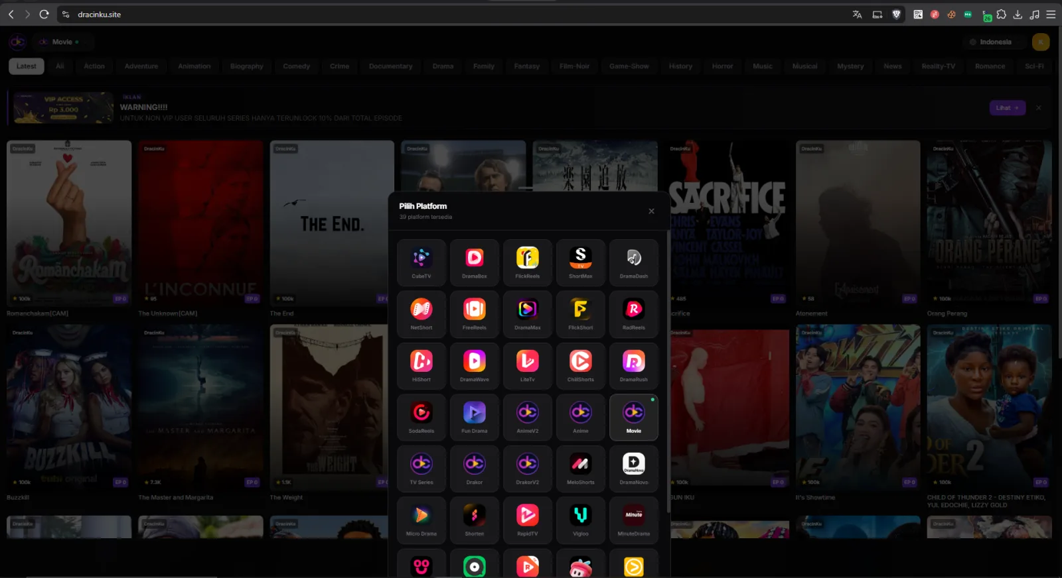Select the CubeTV platform

click(x=421, y=262)
